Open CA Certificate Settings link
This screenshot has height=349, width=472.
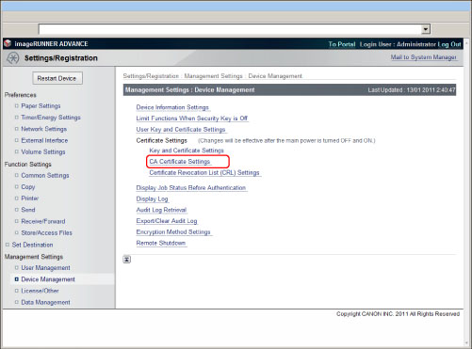click(x=180, y=162)
